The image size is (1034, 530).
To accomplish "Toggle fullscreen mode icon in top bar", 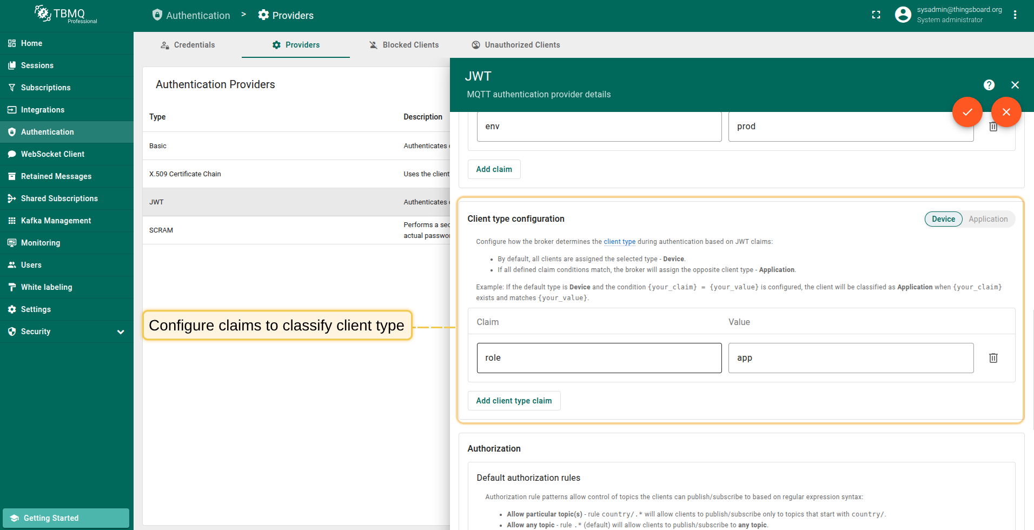I will pyautogui.click(x=876, y=15).
